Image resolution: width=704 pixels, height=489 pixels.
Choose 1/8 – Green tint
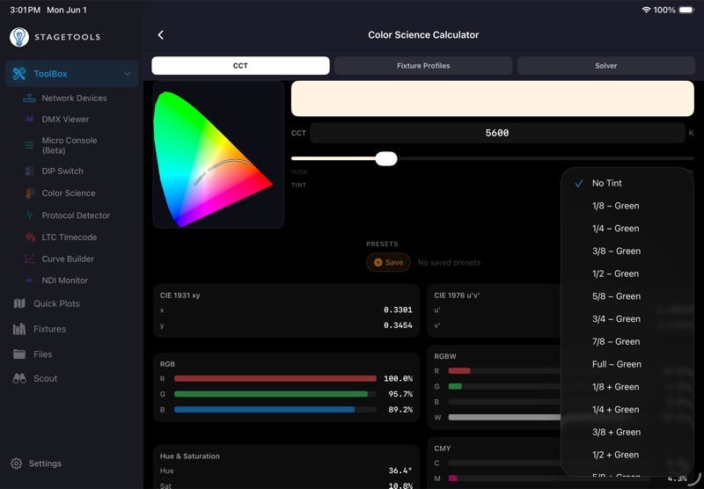[627, 206]
